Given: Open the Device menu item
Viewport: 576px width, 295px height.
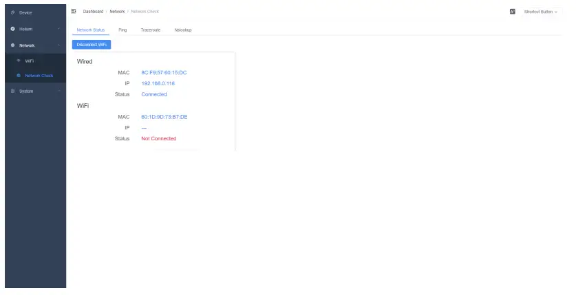Looking at the screenshot, I should tap(35, 12).
